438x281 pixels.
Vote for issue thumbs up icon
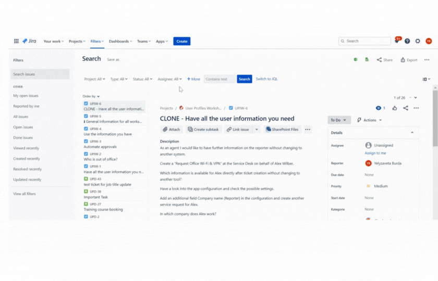click(x=394, y=108)
